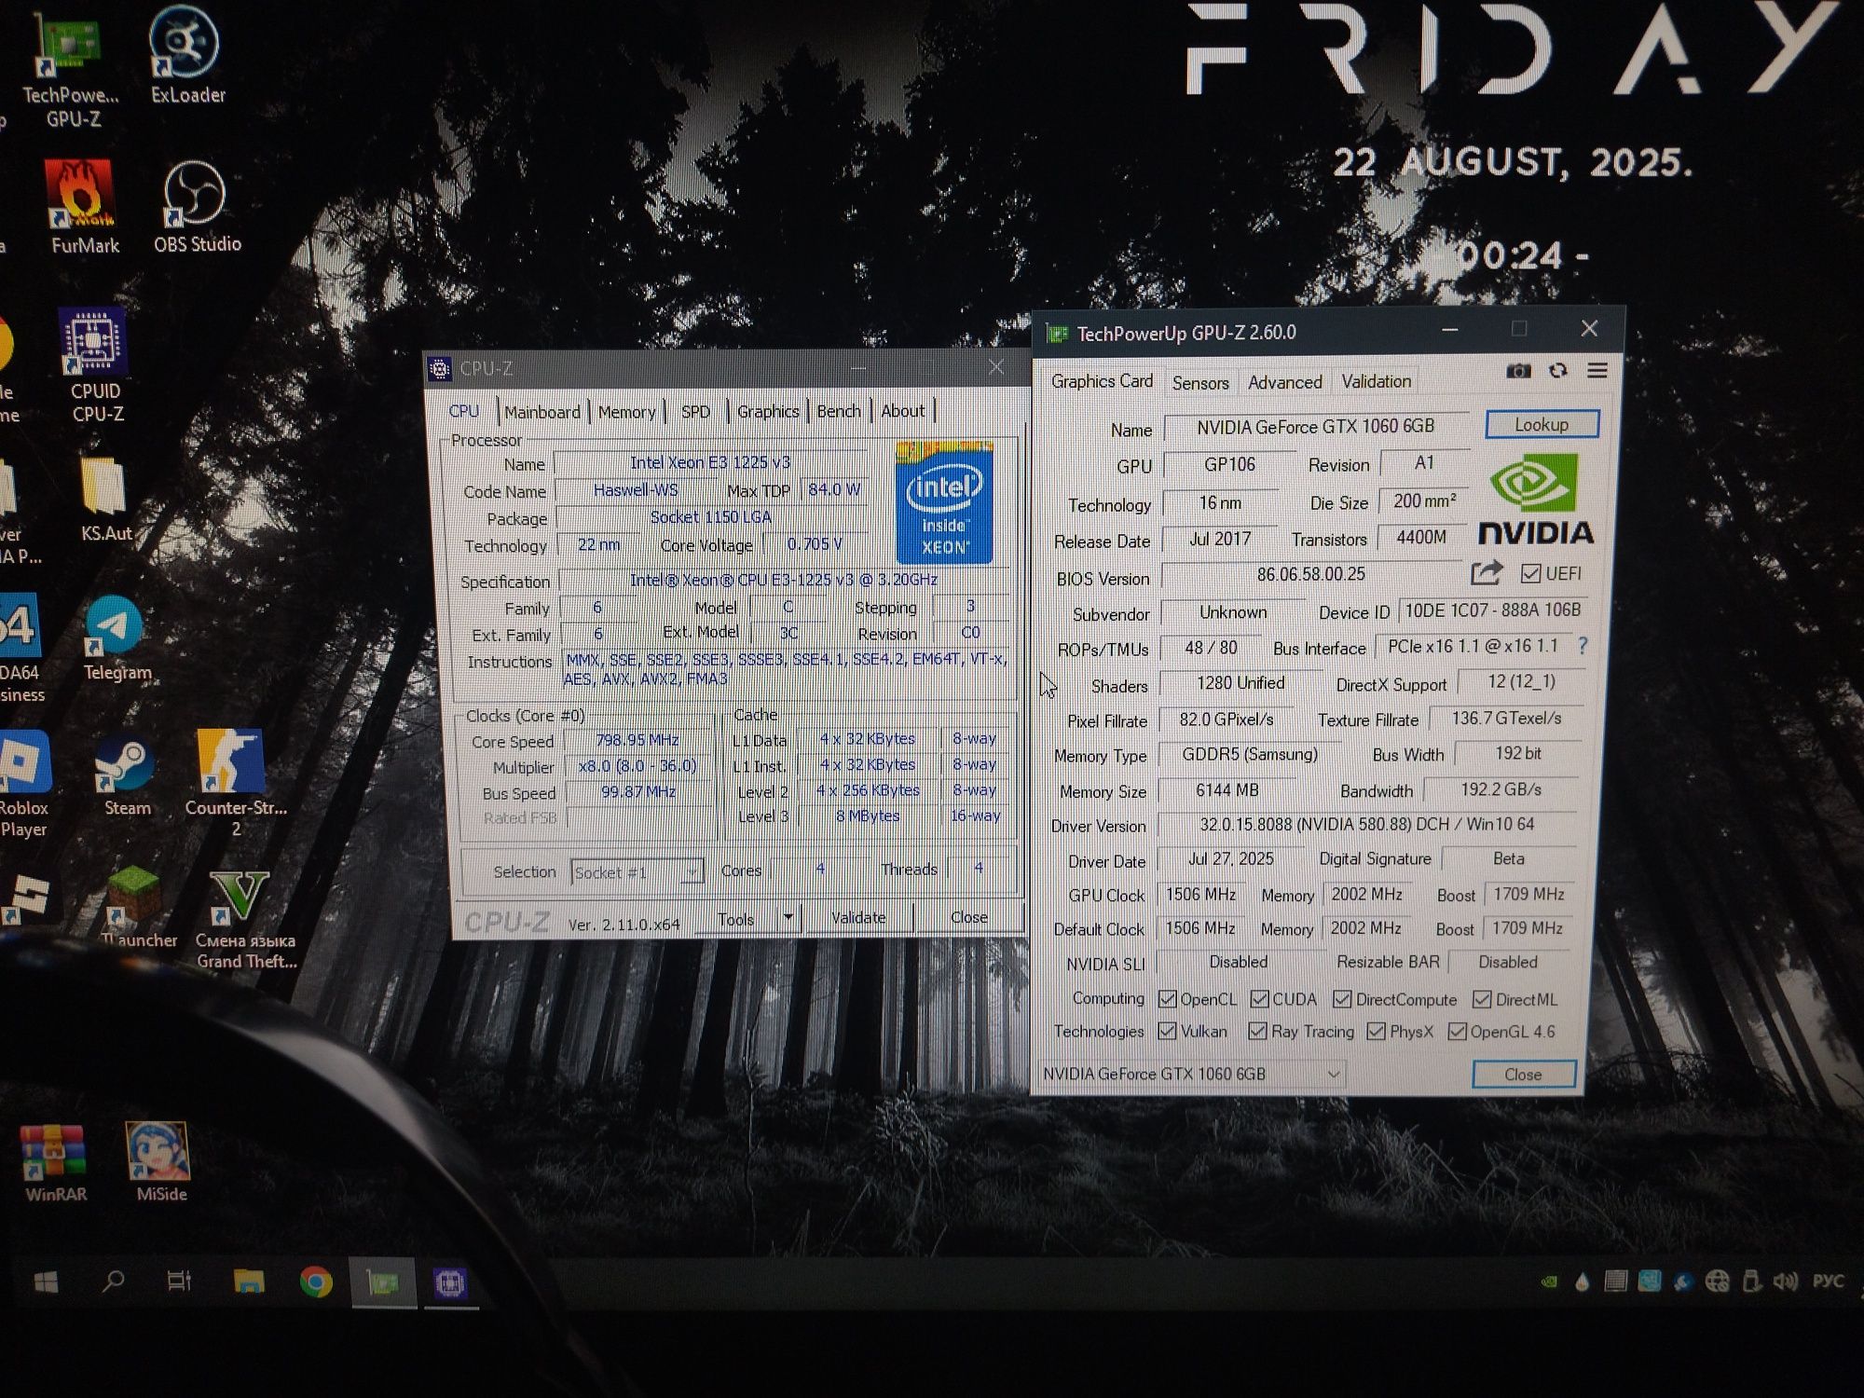1864x1398 pixels.
Task: Open the GPU-Z hamburger menu
Action: [x=1597, y=371]
